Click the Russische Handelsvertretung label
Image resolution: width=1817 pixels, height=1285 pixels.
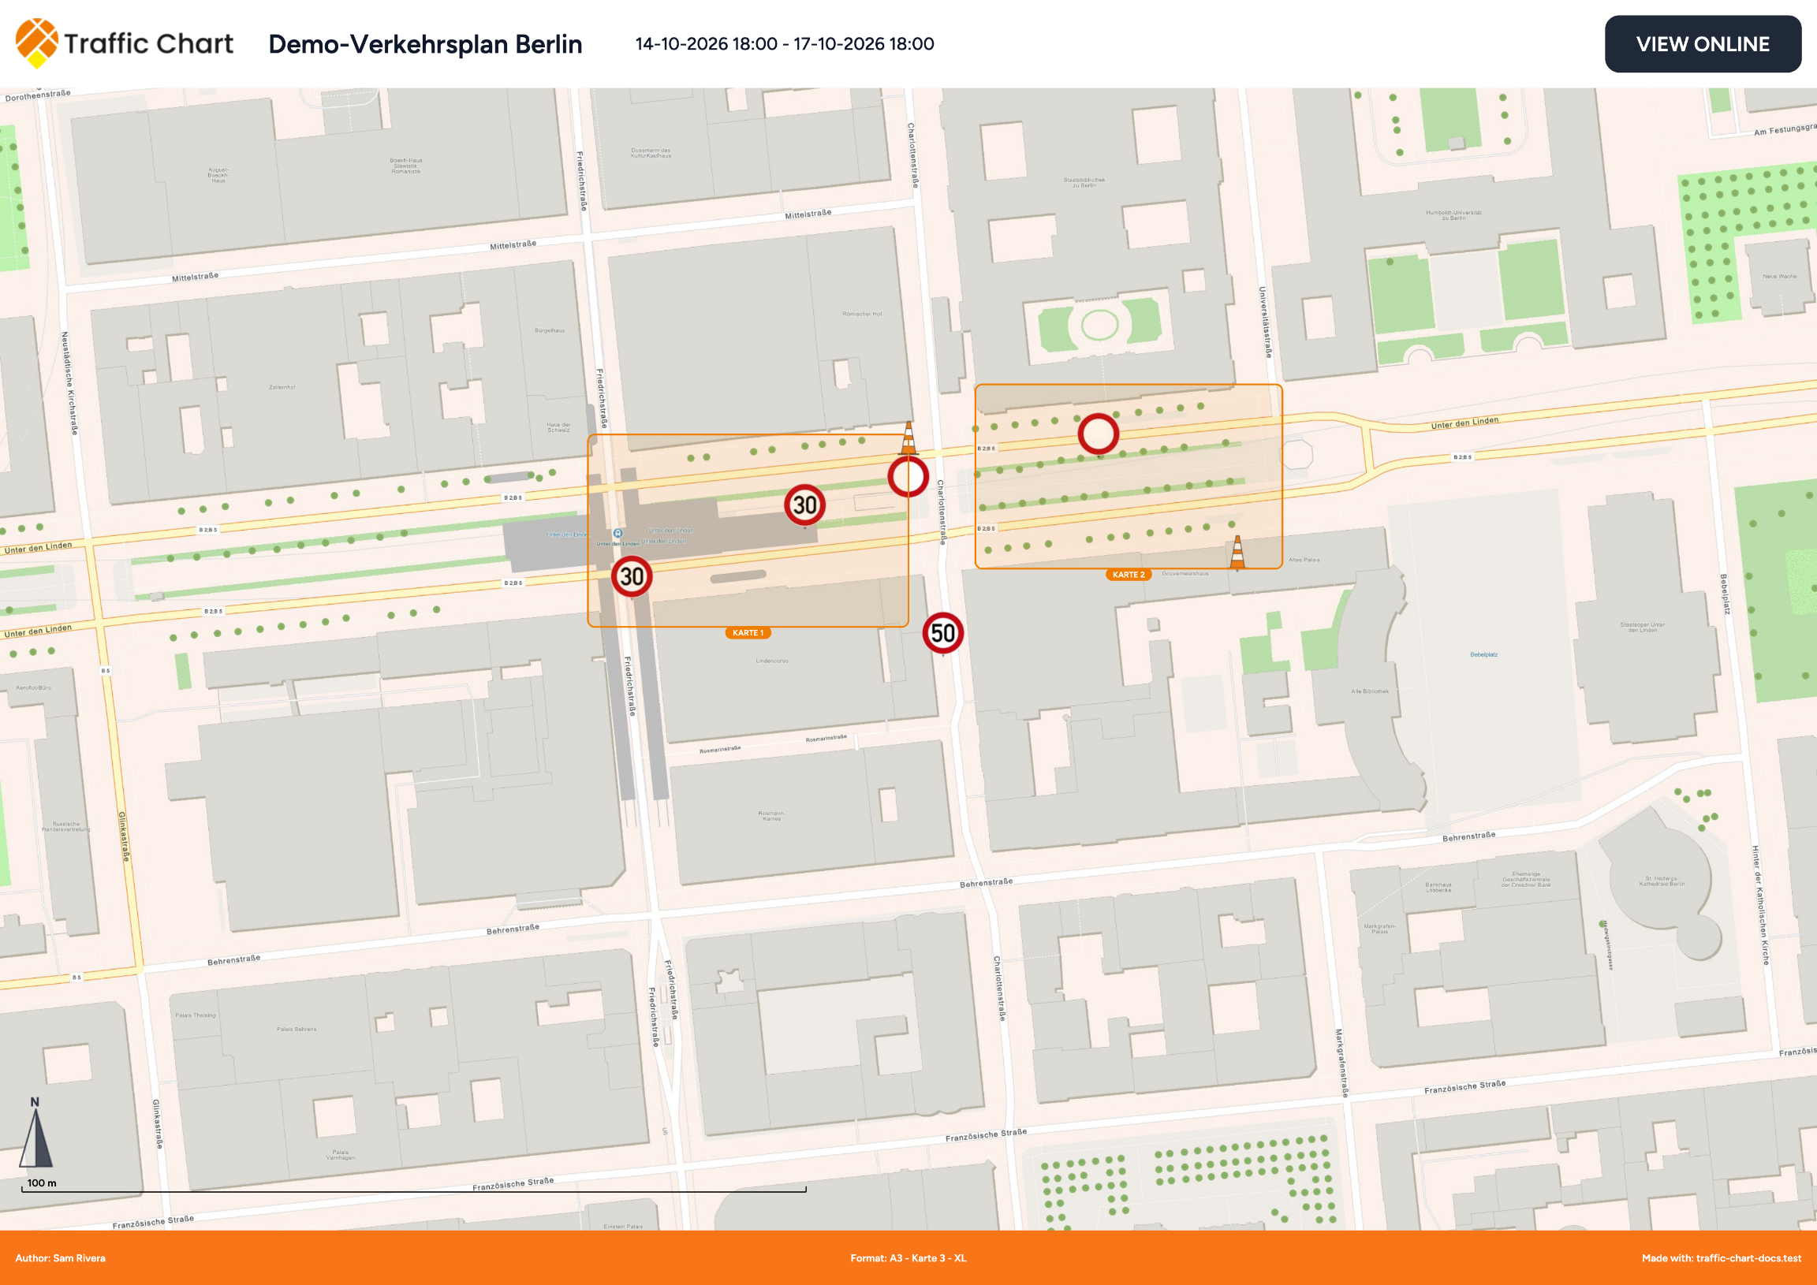[x=65, y=827]
